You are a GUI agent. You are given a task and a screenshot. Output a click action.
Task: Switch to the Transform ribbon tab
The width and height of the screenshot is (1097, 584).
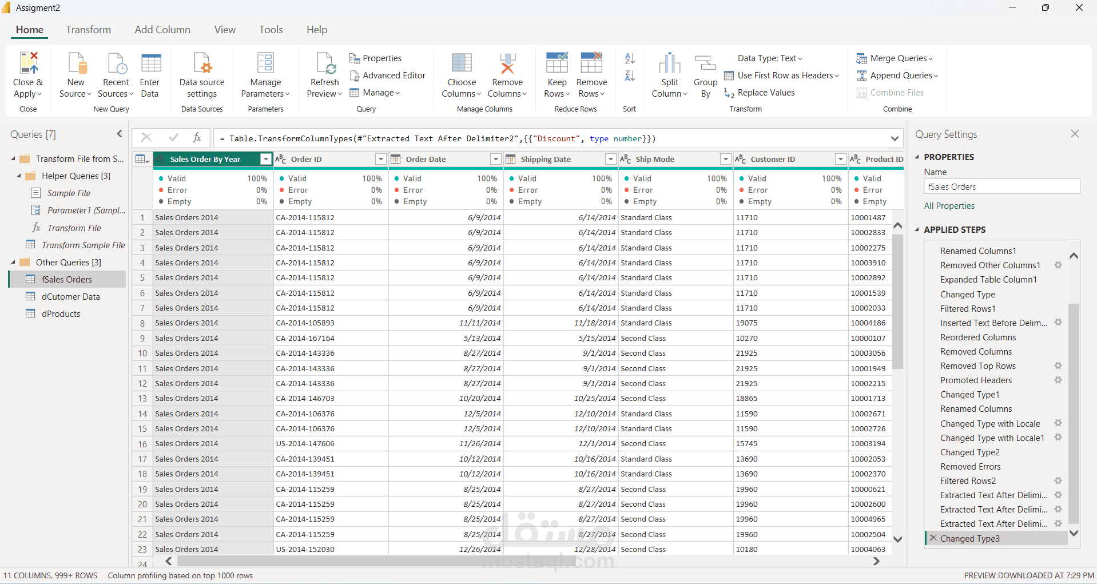pyautogui.click(x=88, y=29)
